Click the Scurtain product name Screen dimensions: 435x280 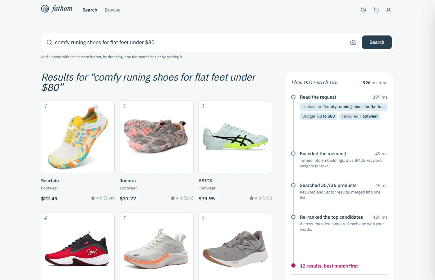point(50,181)
